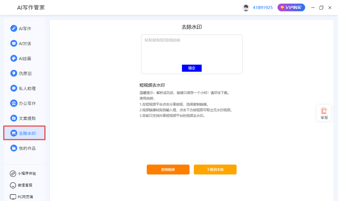Image resolution: width=338 pixels, height=201 pixels.
Task: Click the 文案提取 folder icon
Action: click(x=14, y=118)
